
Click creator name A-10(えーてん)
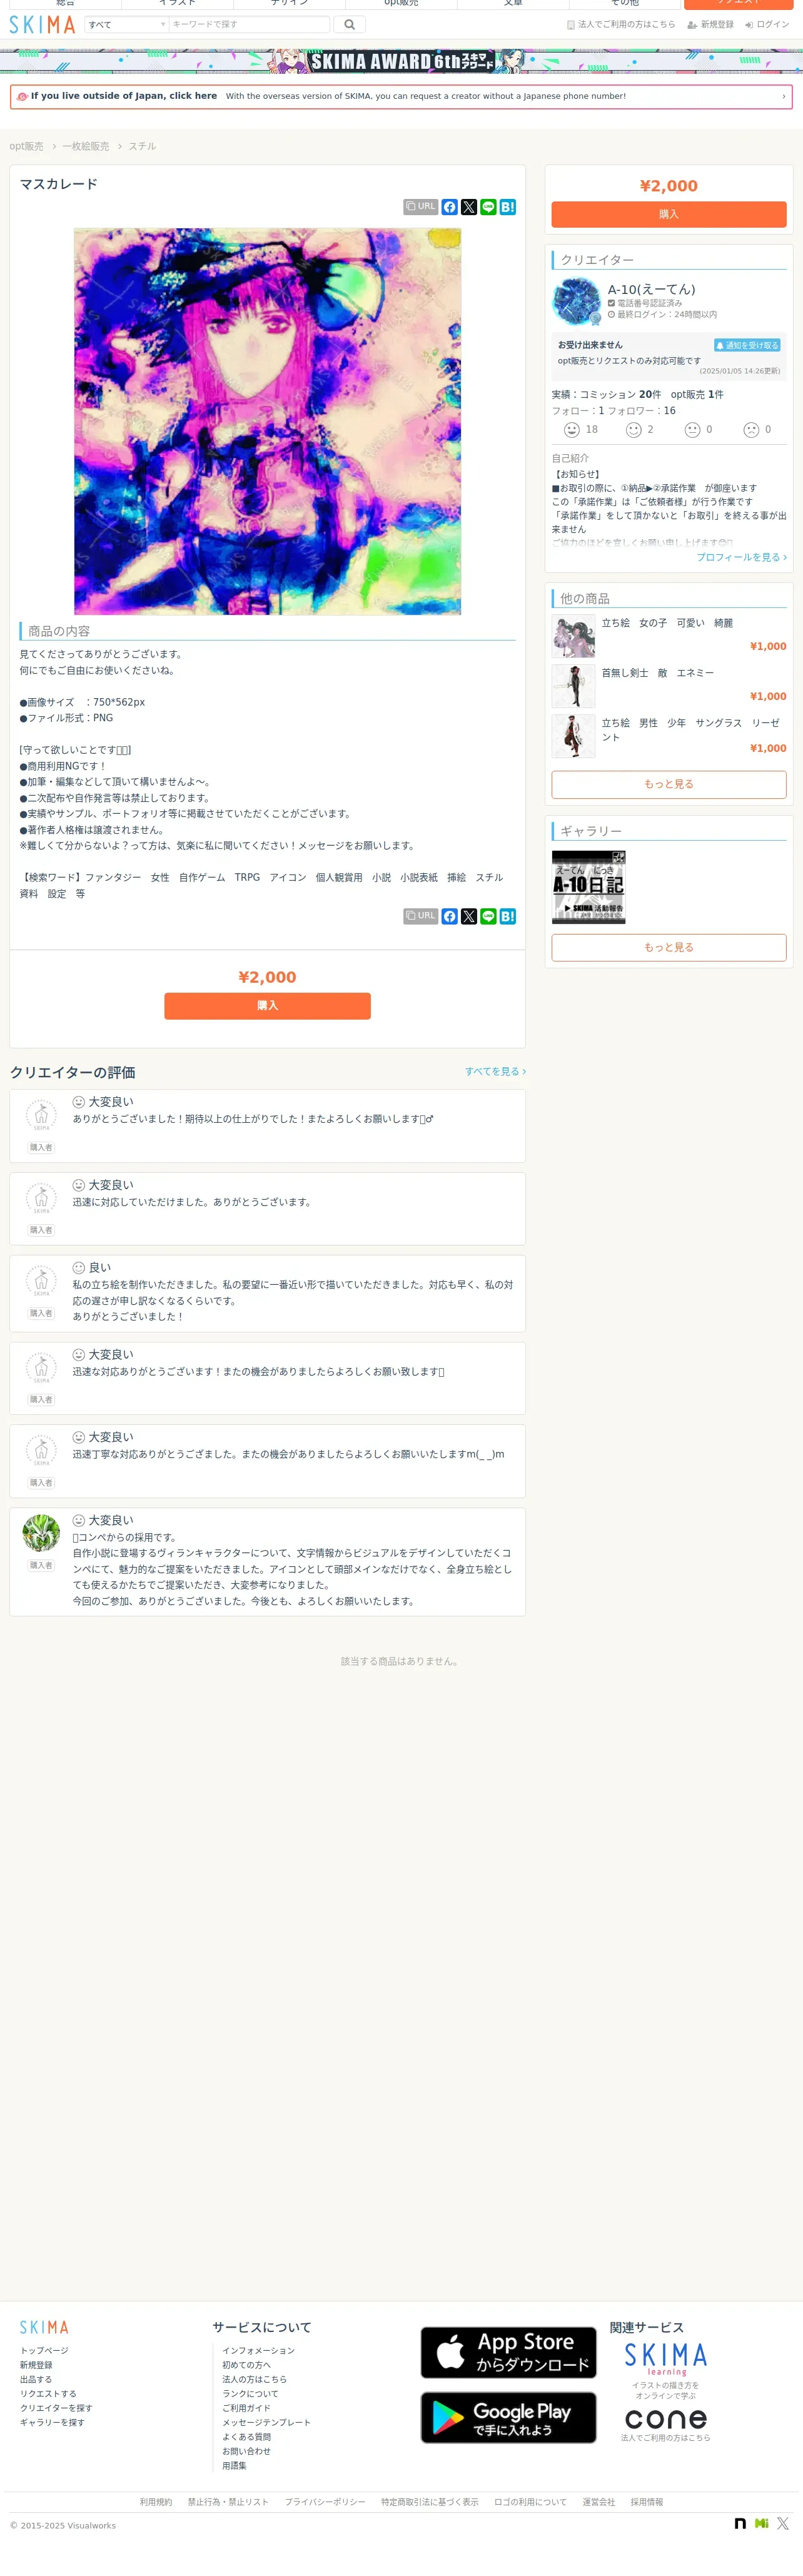point(651,289)
